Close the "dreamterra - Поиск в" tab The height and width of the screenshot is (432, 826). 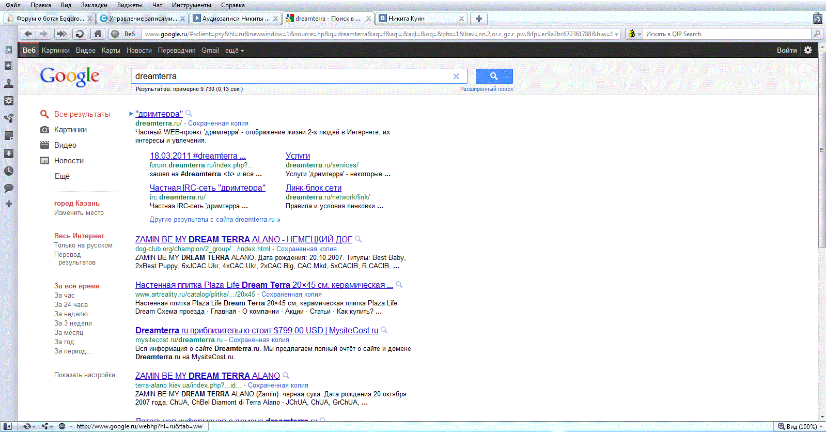tap(368, 19)
